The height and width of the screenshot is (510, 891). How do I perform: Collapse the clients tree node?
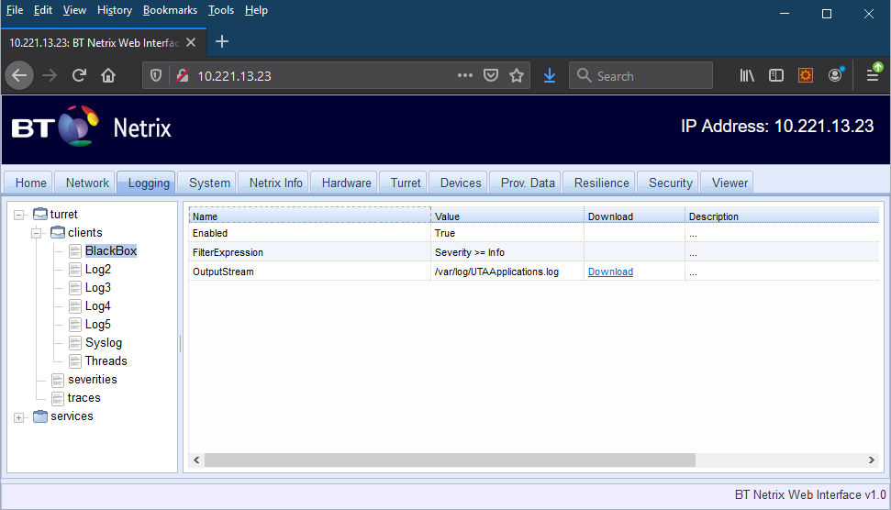coord(37,233)
